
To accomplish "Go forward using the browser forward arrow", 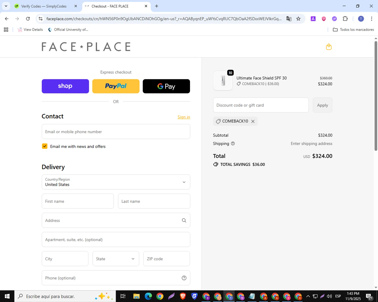I will click(x=17, y=19).
